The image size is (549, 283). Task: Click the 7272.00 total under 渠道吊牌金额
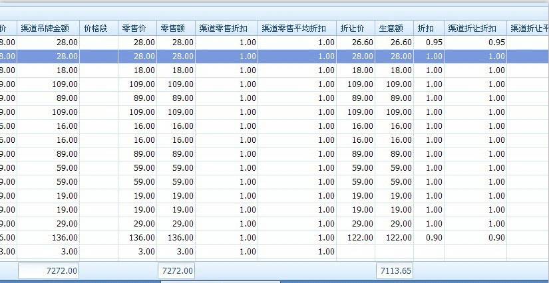click(49, 271)
